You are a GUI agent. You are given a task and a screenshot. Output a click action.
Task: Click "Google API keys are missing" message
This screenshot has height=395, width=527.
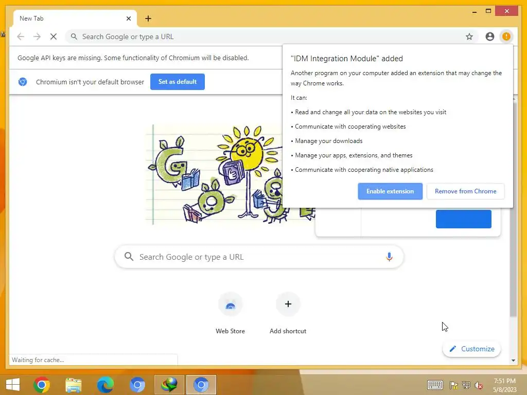pos(133,58)
